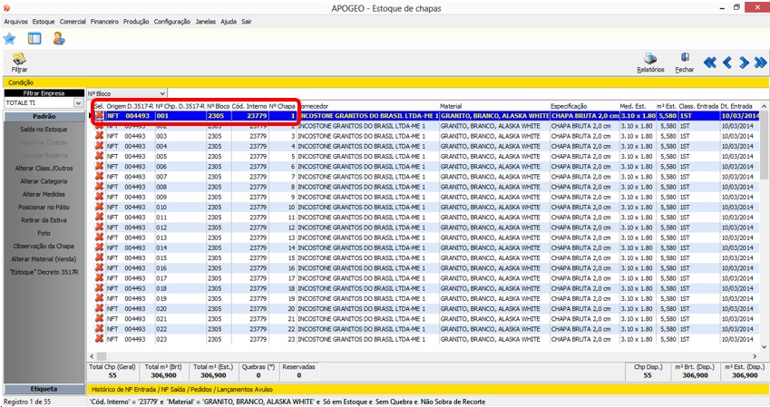Click the user profile icon
Screen dimensions: 770x407
(x=59, y=38)
